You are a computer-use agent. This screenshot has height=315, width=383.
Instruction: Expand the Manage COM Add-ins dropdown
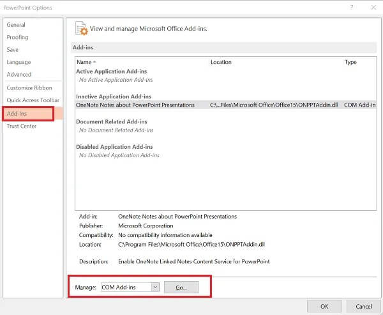155,288
